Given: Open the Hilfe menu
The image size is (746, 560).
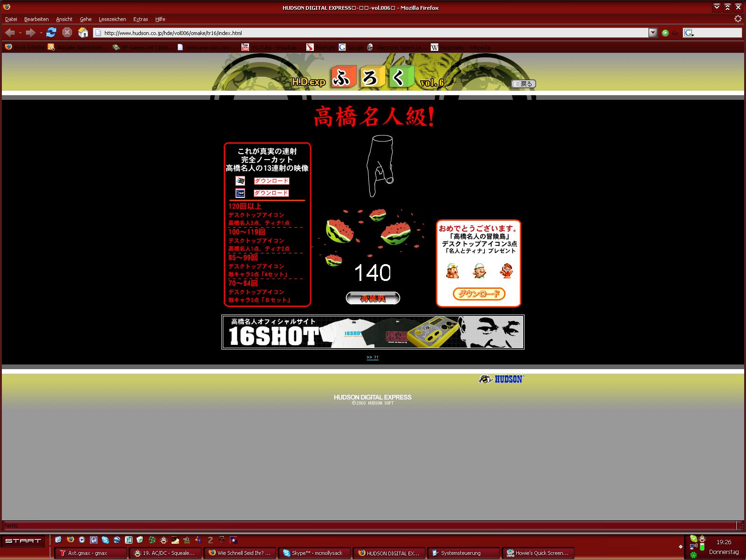Looking at the screenshot, I should [x=160, y=19].
